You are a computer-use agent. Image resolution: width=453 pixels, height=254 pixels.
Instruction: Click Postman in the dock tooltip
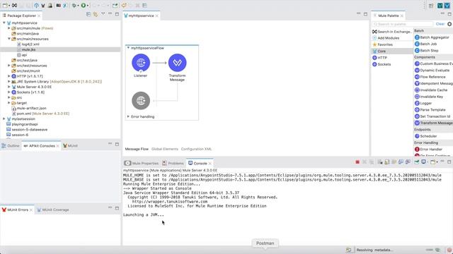pos(265,243)
